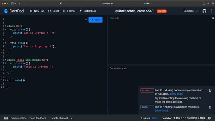
Task: Click the browser address bar dartpad.dev
Action: 107,4
